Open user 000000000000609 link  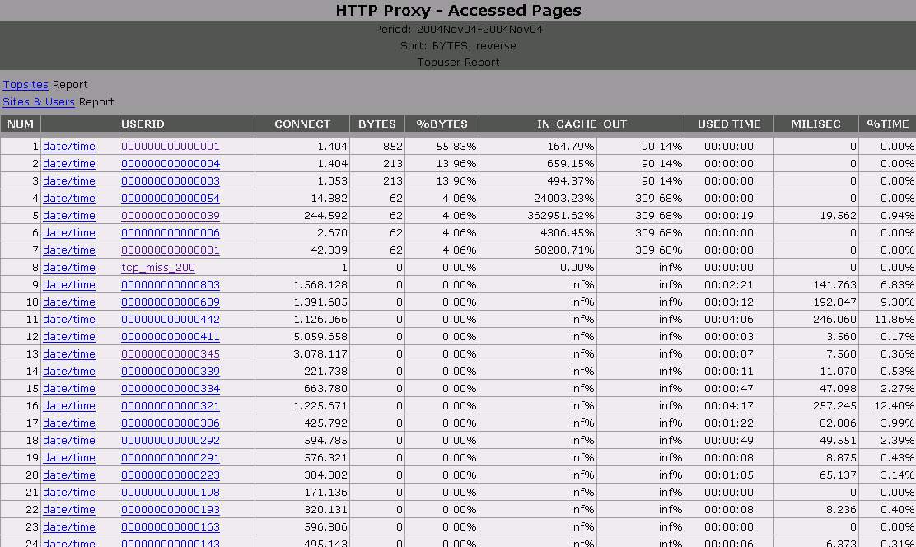click(171, 302)
